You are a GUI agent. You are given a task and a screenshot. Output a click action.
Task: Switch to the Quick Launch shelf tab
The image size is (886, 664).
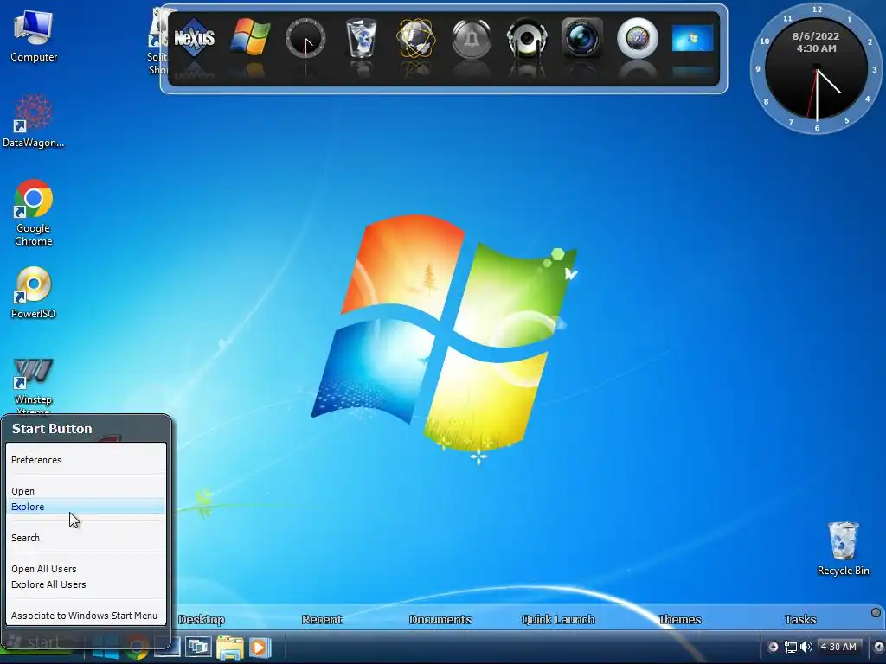(558, 619)
